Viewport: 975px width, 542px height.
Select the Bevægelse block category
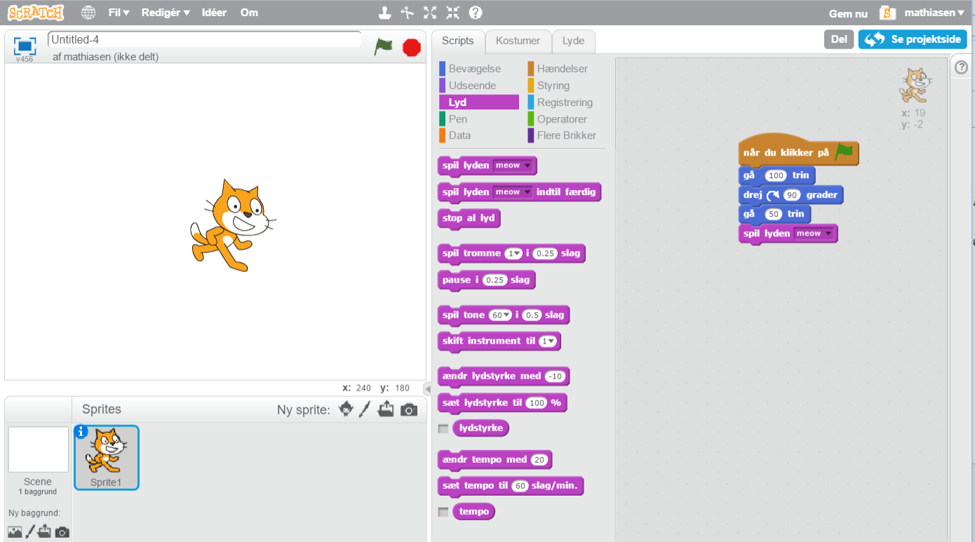(x=474, y=69)
